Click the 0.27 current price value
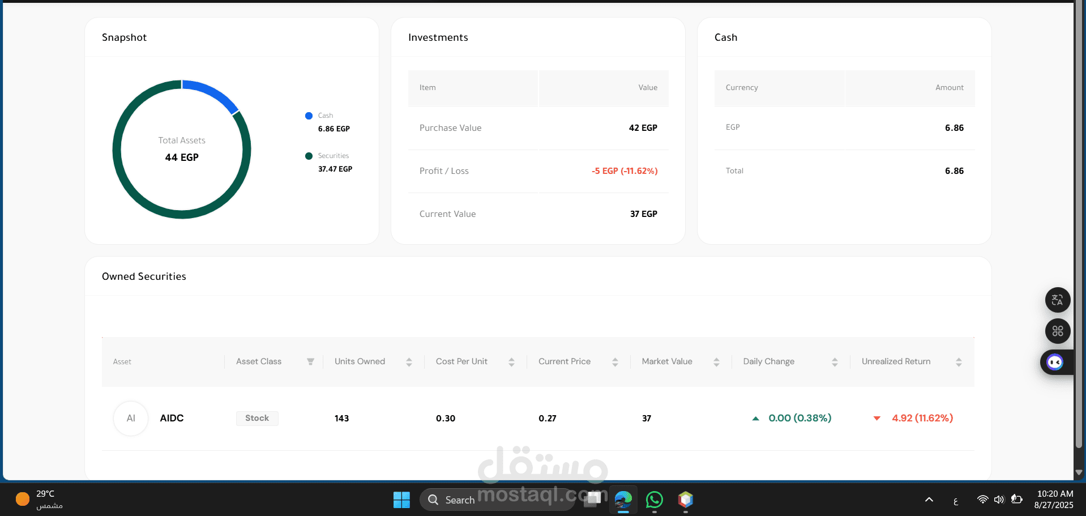The height and width of the screenshot is (516, 1086). click(548, 419)
